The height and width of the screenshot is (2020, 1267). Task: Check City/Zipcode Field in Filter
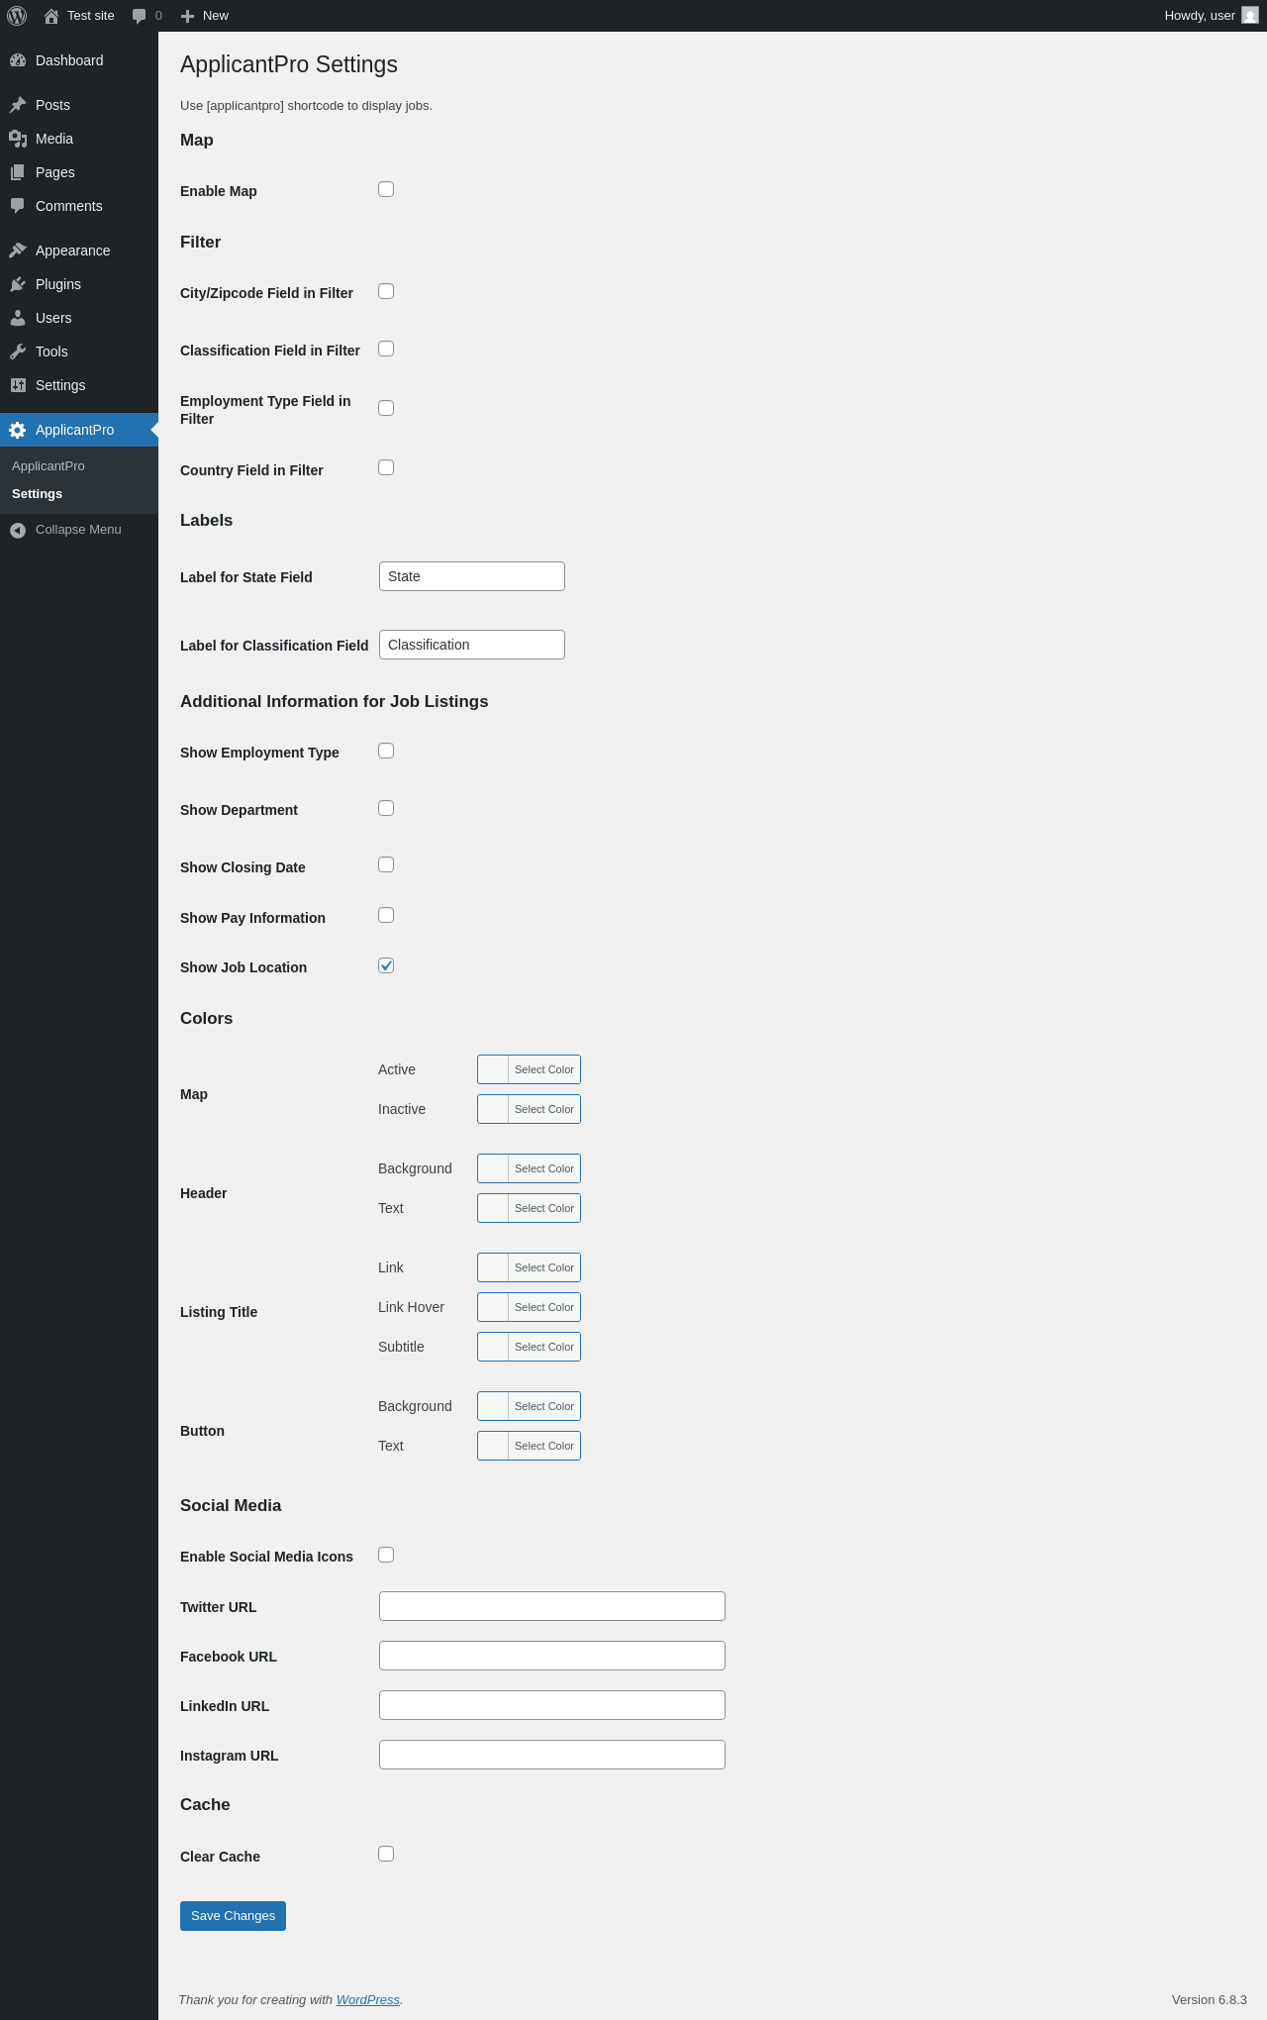[386, 291]
